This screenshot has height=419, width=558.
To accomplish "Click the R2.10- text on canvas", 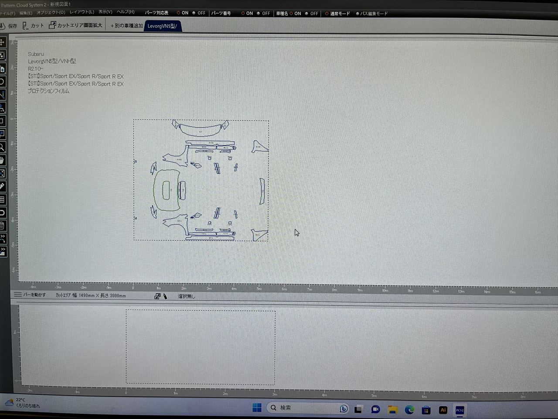I will 35,69.
